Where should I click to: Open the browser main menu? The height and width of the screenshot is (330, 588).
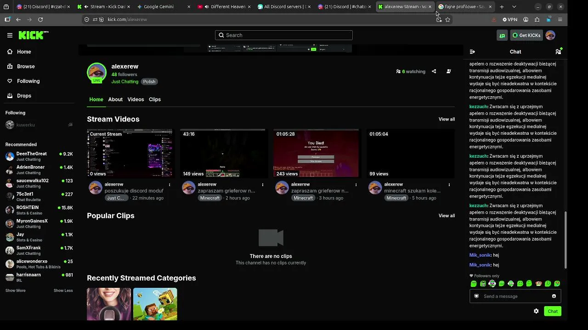pos(560,20)
